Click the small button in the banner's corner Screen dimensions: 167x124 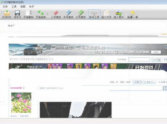pos(156,52)
